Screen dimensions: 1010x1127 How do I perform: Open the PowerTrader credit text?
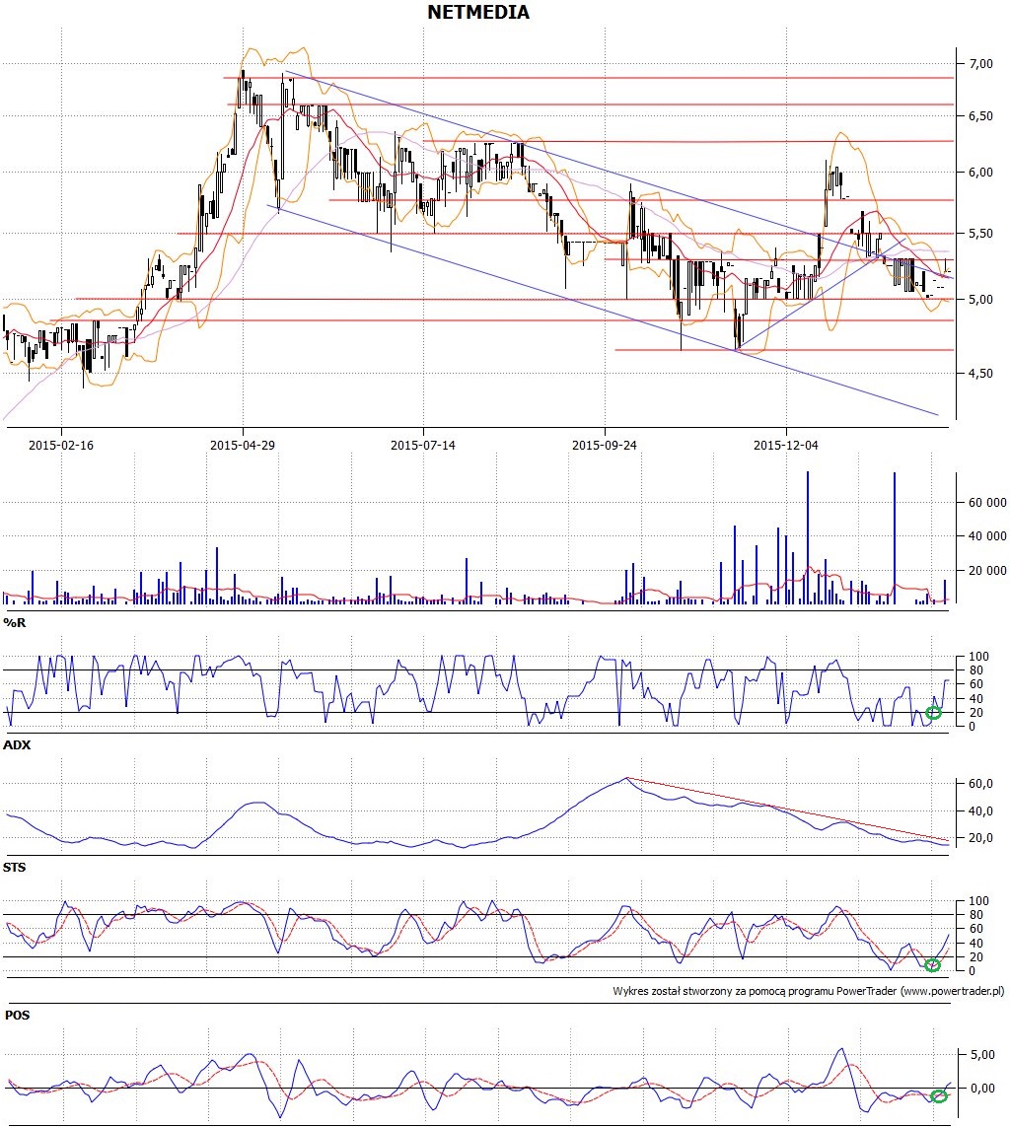[x=808, y=990]
